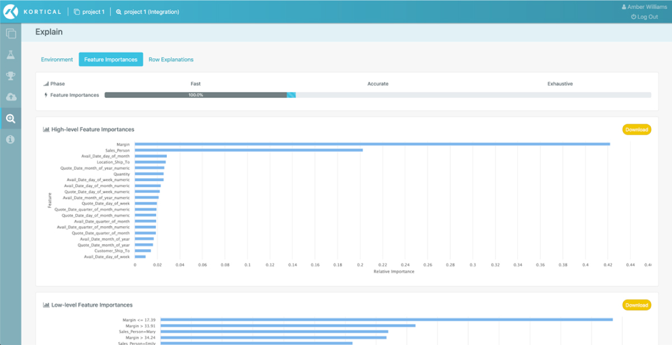The height and width of the screenshot is (345, 672).
Task: Click the Accurate phase label
Action: (x=378, y=84)
